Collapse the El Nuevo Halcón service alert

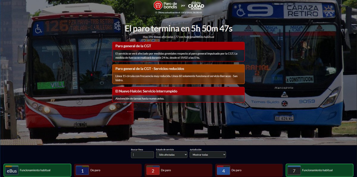[x=178, y=91]
